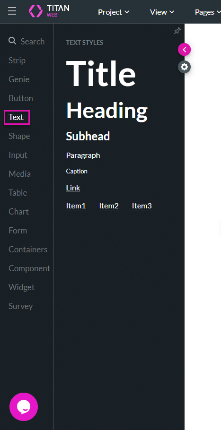The width and height of the screenshot is (221, 430).
Task: Open the hamburger main menu
Action: (12, 11)
